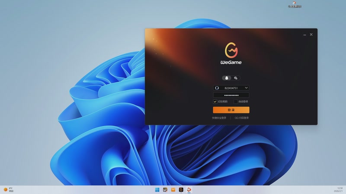Select the desktop shortcut icon at top right
Image resolution: width=346 pixels, height=194 pixels.
coord(295,4)
